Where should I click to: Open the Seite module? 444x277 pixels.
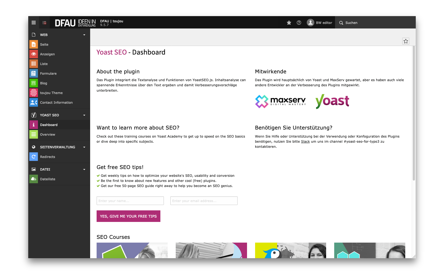point(44,45)
